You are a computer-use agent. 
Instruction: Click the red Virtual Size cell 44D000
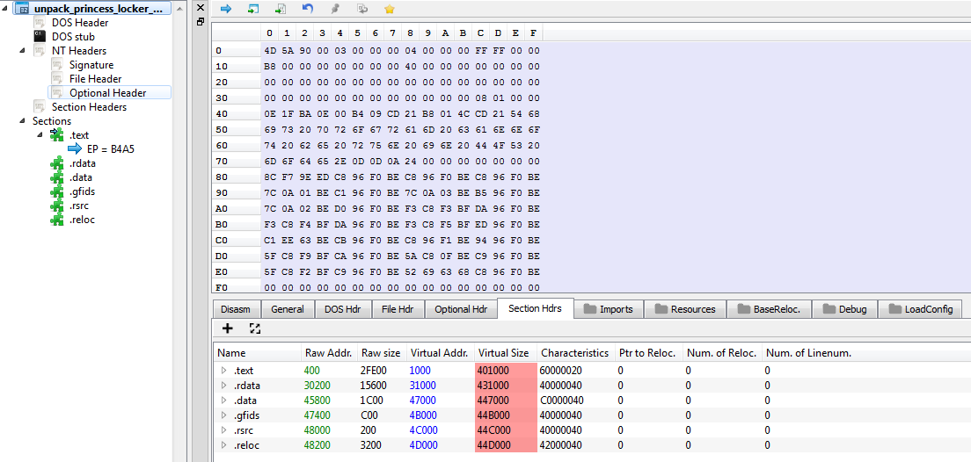[506, 444]
